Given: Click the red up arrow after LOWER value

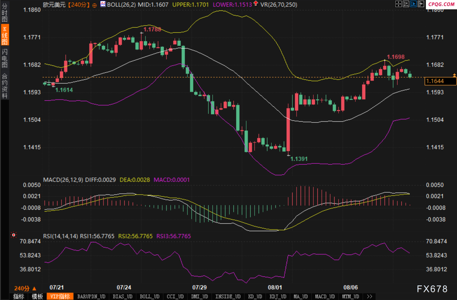Looking at the screenshot, I should 256,3.
